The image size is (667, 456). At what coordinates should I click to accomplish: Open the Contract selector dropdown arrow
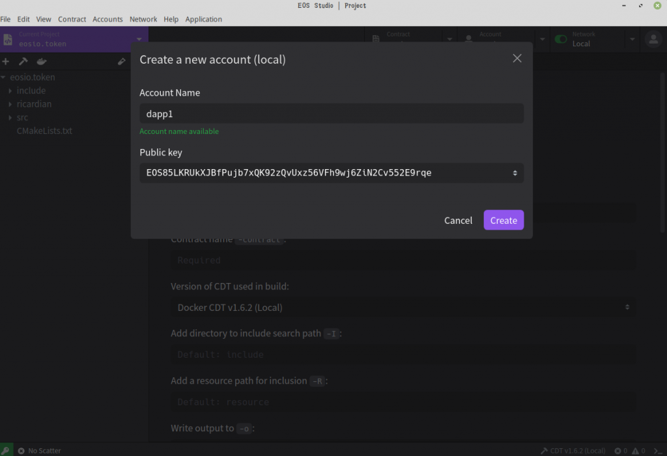pyautogui.click(x=449, y=40)
